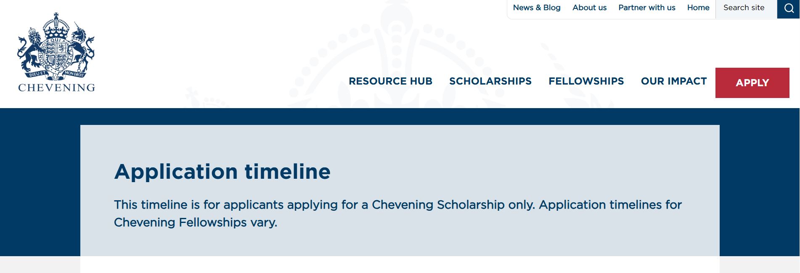Open the Fellowships menu item
Viewport: 800px width, 273px height.
[586, 81]
